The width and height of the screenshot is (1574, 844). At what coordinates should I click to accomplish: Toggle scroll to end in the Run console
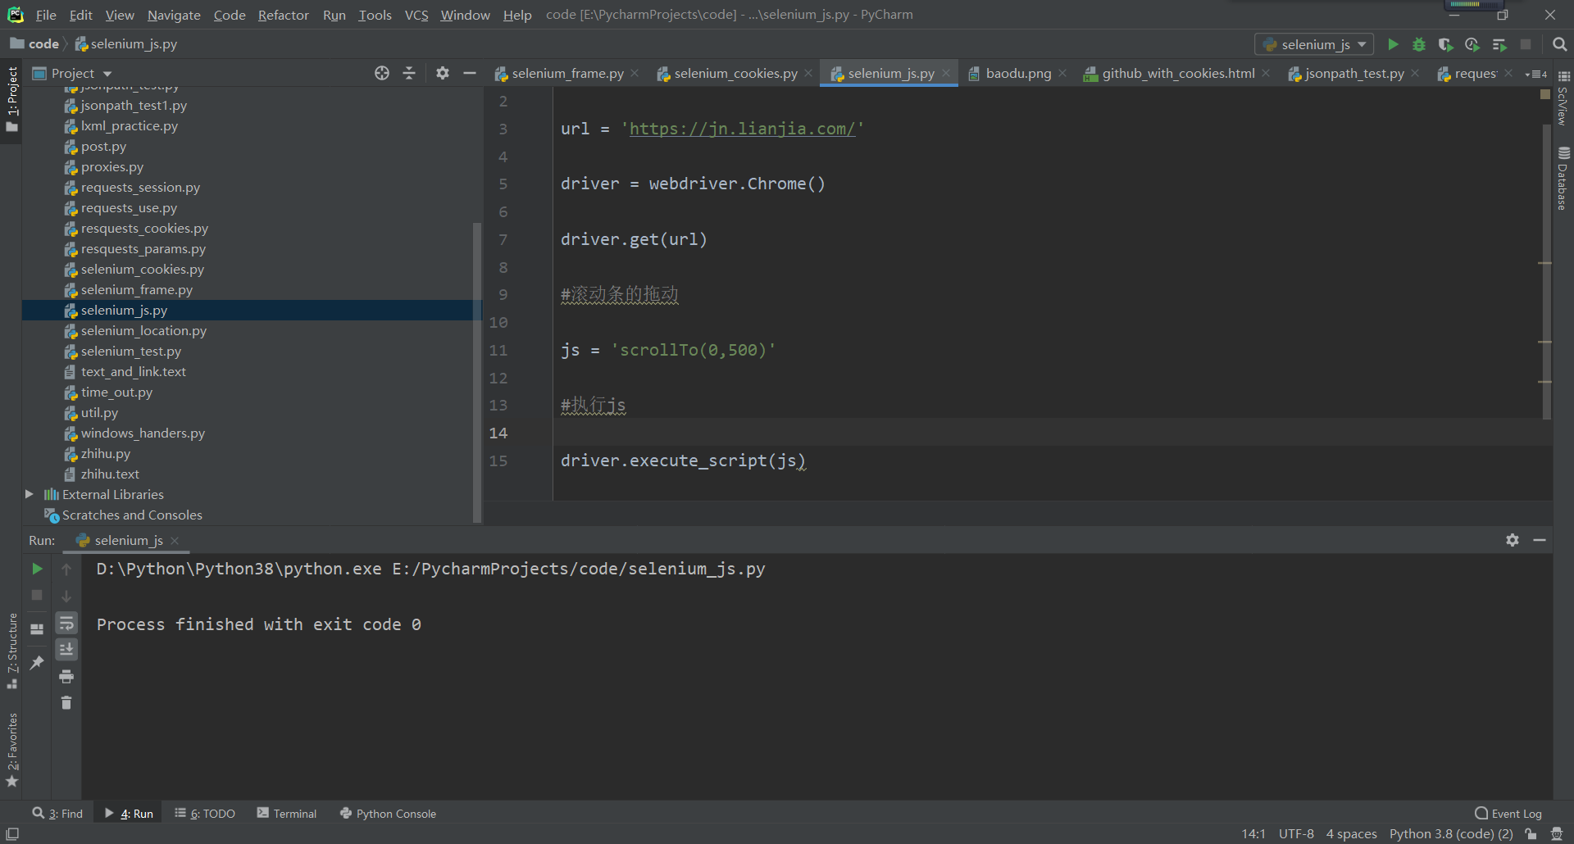[x=66, y=650]
